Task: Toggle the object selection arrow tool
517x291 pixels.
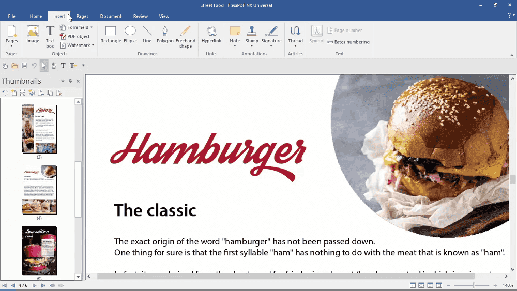Action: coord(43,66)
